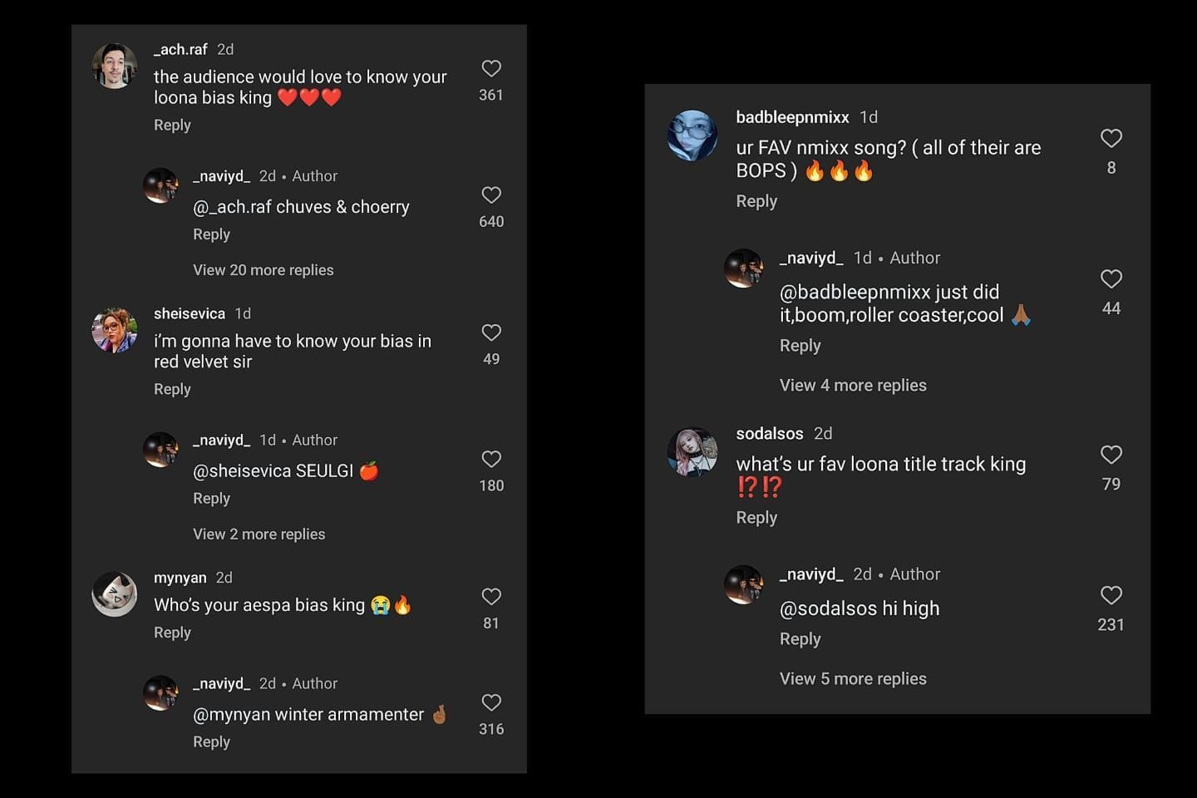Viewport: 1197px width, 798px height.
Task: Like the 'chuves & choerry' reply
Action: 491,195
